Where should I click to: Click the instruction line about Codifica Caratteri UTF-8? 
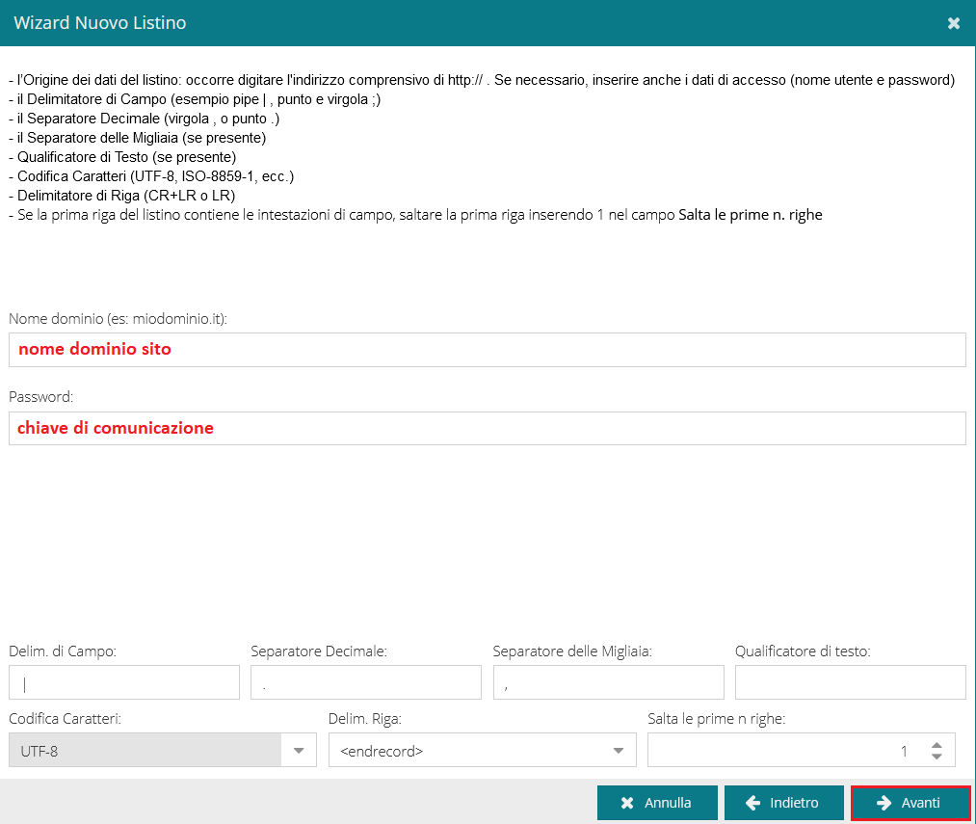tap(151, 176)
